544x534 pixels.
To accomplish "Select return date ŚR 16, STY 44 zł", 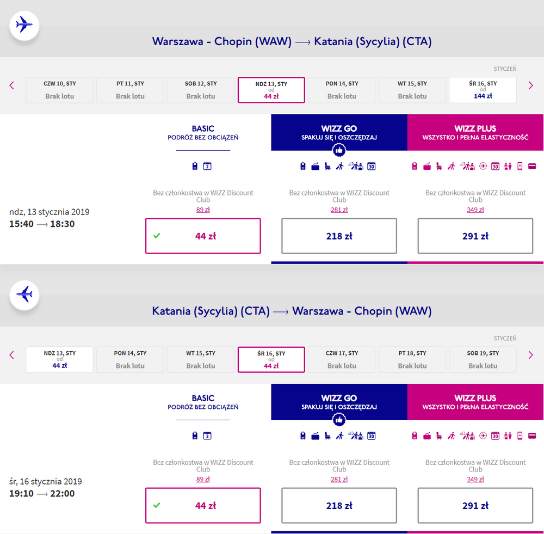I will [271, 359].
